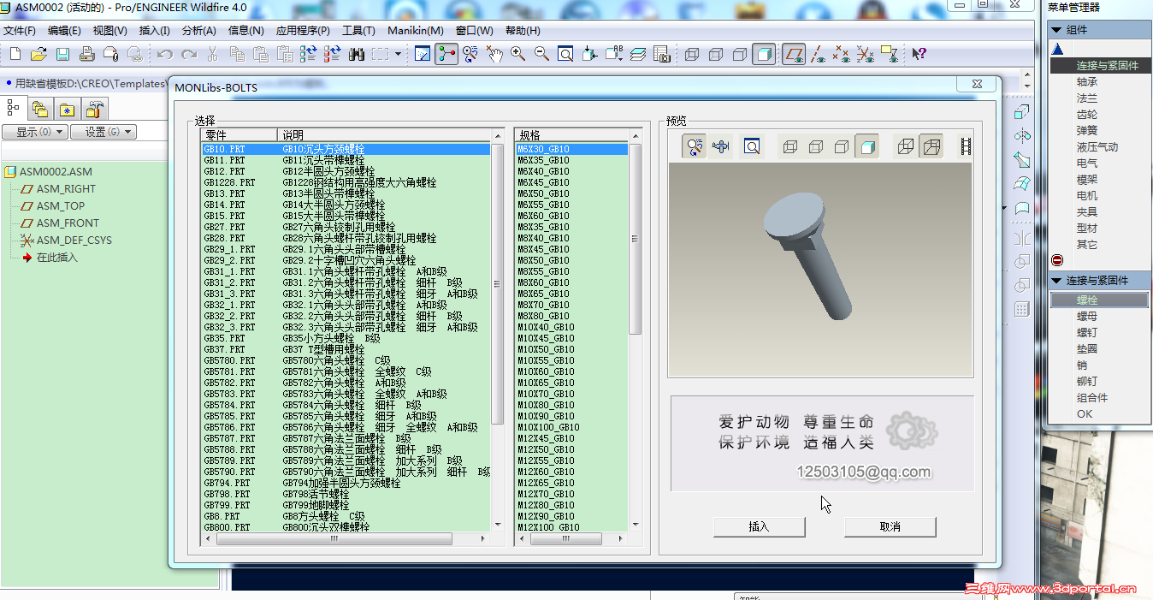Click the orient mode icon in main toolbar
The width and height of the screenshot is (1153, 600).
pyautogui.click(x=470, y=54)
